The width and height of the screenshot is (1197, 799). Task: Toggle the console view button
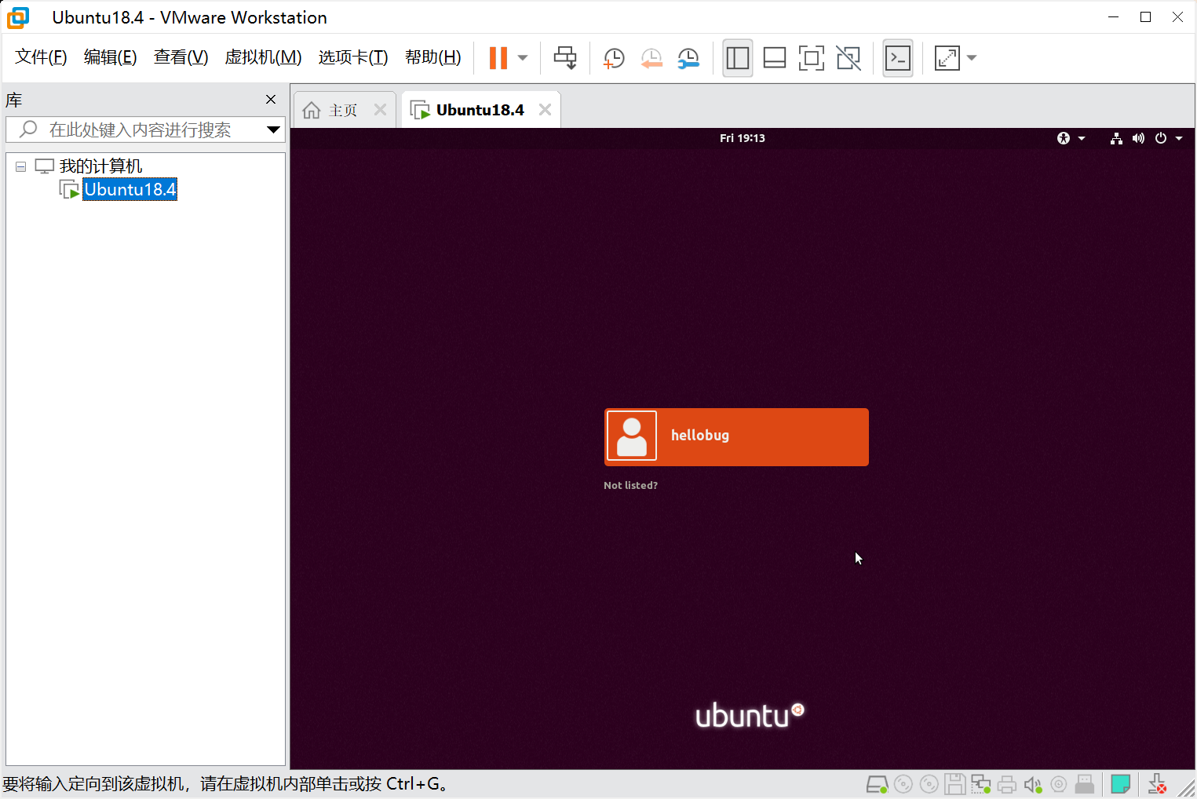[x=897, y=57]
